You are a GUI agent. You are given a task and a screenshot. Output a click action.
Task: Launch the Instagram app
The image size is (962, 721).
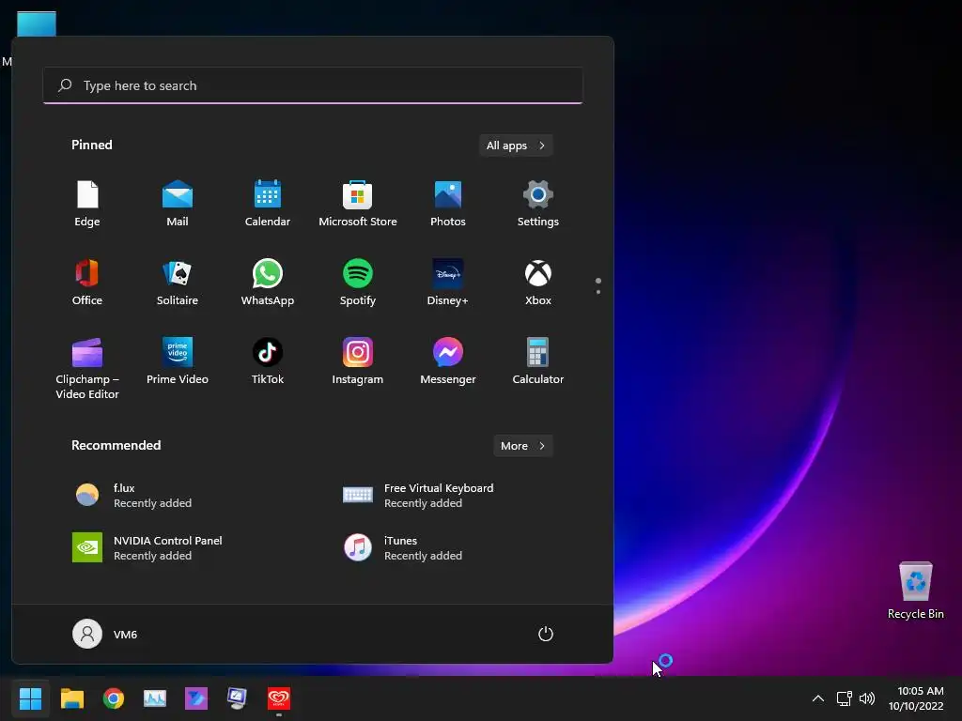pos(358,361)
